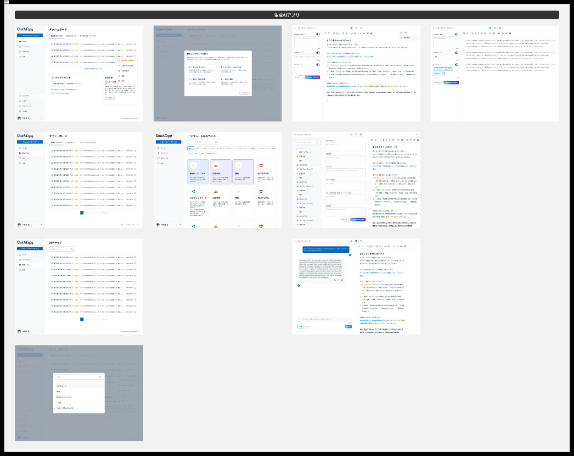Toggle the topmost switch in the top-right editor frame
Screen dimensions: 574x456
pyautogui.click(x=456, y=34)
